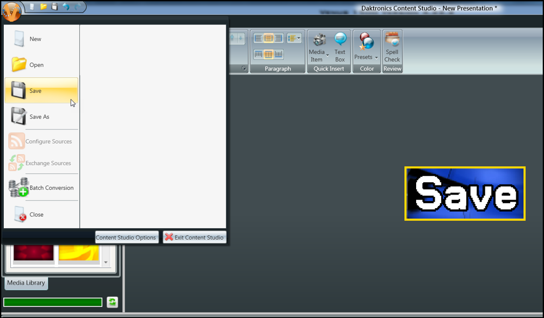544x318 pixels.
Task: Switch to the Media Library tab
Action: 26,283
